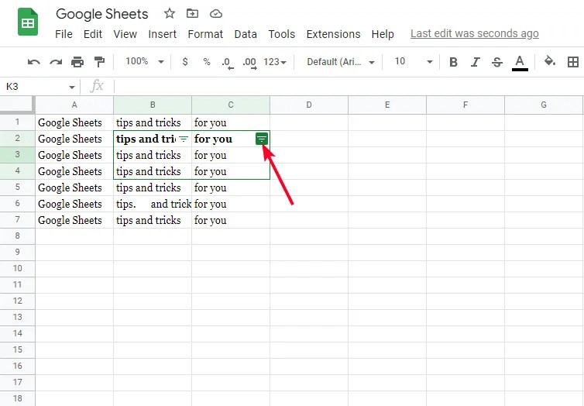Select cell B1 'tips and tricks'

(x=153, y=122)
